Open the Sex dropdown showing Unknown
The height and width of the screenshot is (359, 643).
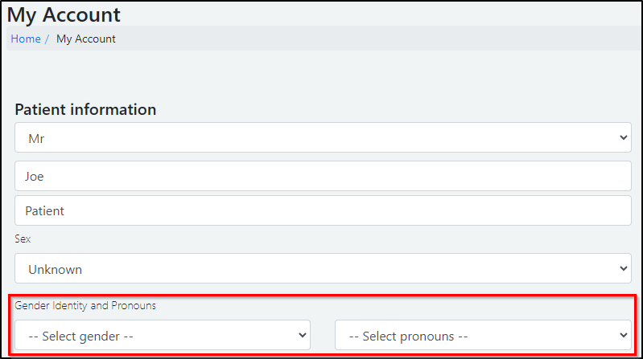pyautogui.click(x=322, y=269)
